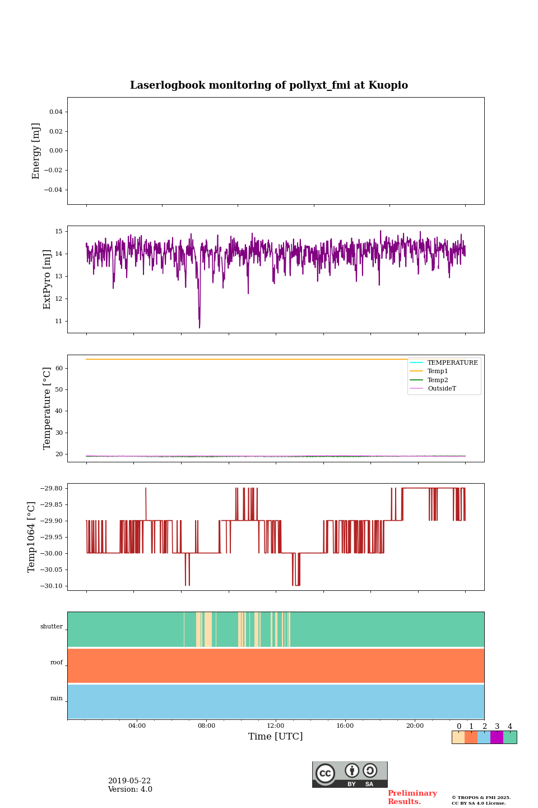
Task: Click the SA share-alike arrow icon
Action: (x=370, y=771)
